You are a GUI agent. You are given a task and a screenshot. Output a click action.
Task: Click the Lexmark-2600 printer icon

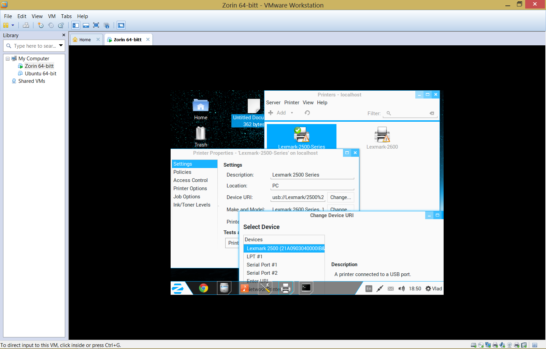[382, 135]
